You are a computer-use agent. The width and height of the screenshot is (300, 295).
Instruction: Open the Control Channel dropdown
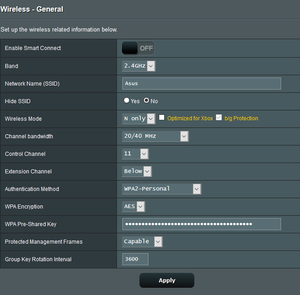135,154
